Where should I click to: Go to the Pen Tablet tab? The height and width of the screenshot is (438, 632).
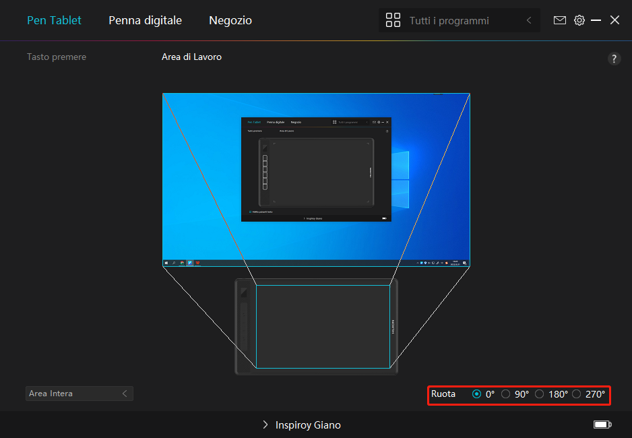pos(54,20)
